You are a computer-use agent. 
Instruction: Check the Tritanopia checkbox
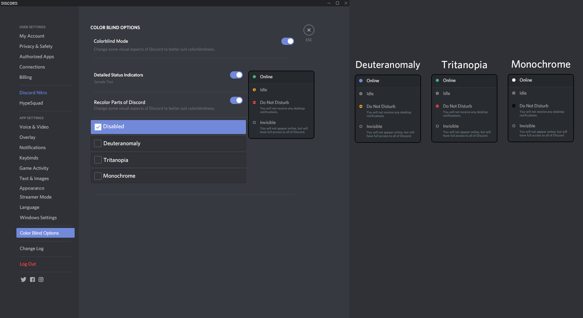point(98,160)
